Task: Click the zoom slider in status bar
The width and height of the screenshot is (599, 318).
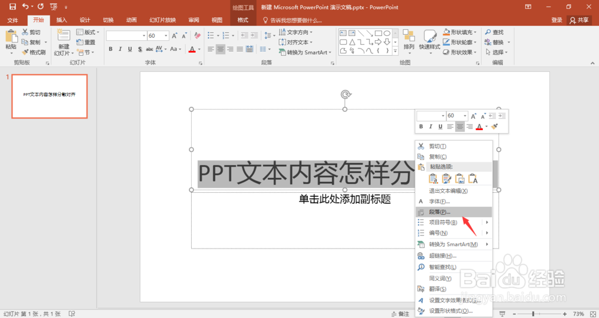Action: (540, 314)
